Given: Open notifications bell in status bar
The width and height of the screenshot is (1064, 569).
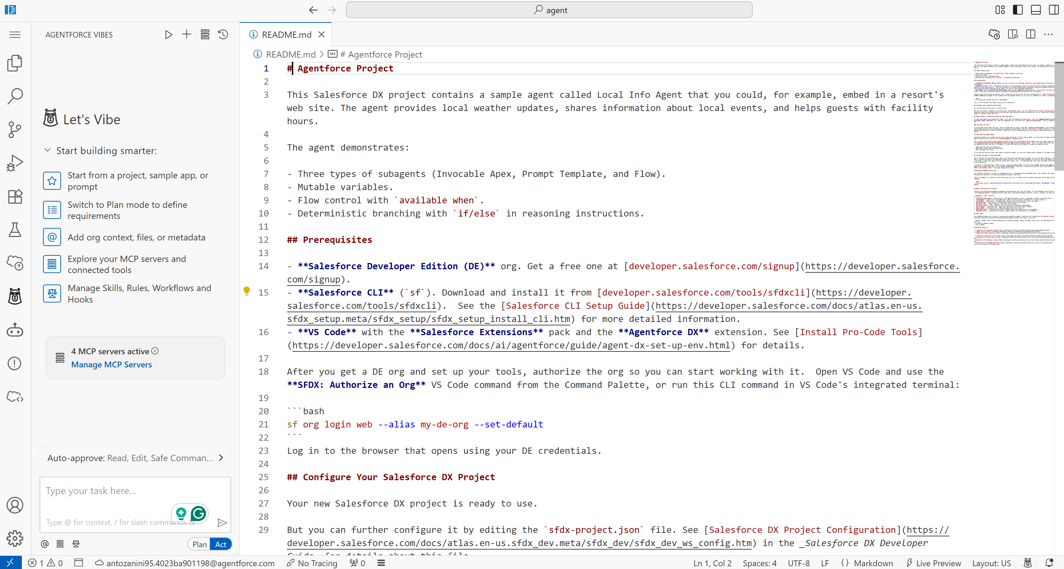Looking at the screenshot, I should point(1049,563).
